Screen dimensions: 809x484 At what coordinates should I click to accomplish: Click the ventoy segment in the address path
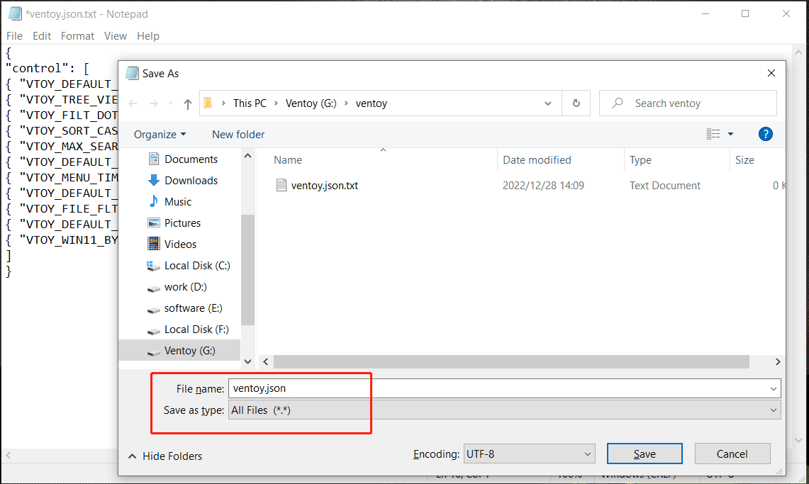(372, 103)
